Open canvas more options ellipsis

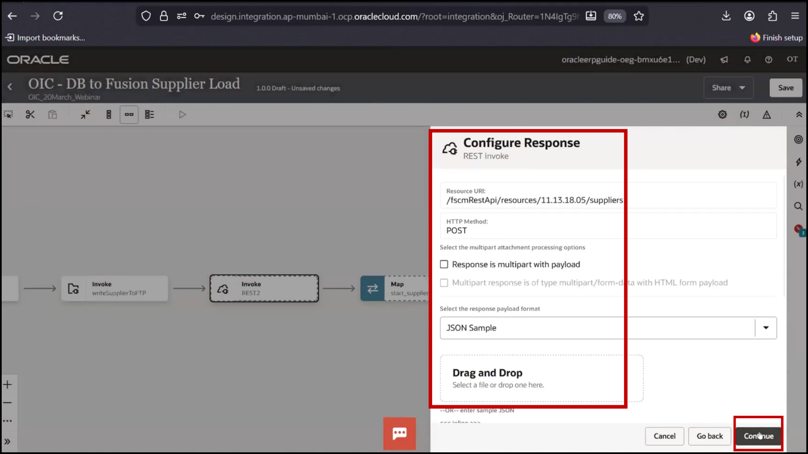point(8,421)
